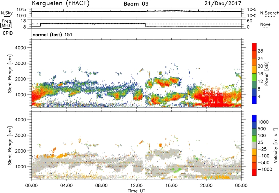Image resolution: width=279 pixels, height=193 pixels.
Task: Click the 'Nave' legend label
Action: 265,24
